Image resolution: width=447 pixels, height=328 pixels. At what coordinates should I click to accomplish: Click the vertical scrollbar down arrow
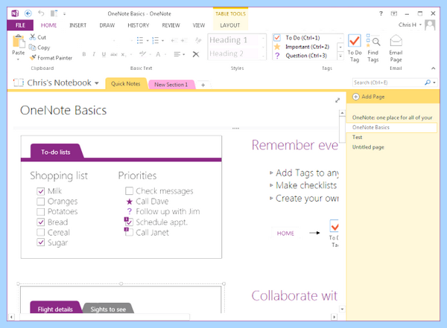point(342,309)
